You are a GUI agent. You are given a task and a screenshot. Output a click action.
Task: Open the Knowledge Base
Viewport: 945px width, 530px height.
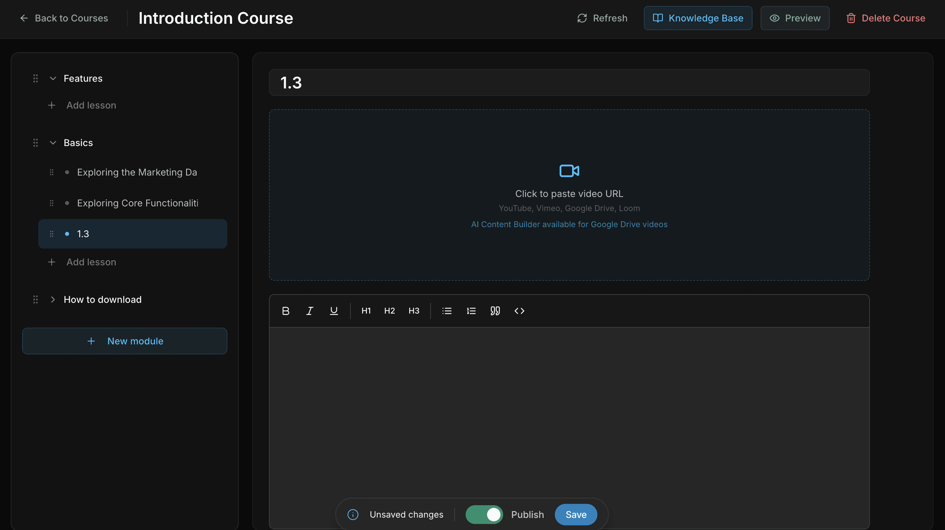click(x=698, y=18)
